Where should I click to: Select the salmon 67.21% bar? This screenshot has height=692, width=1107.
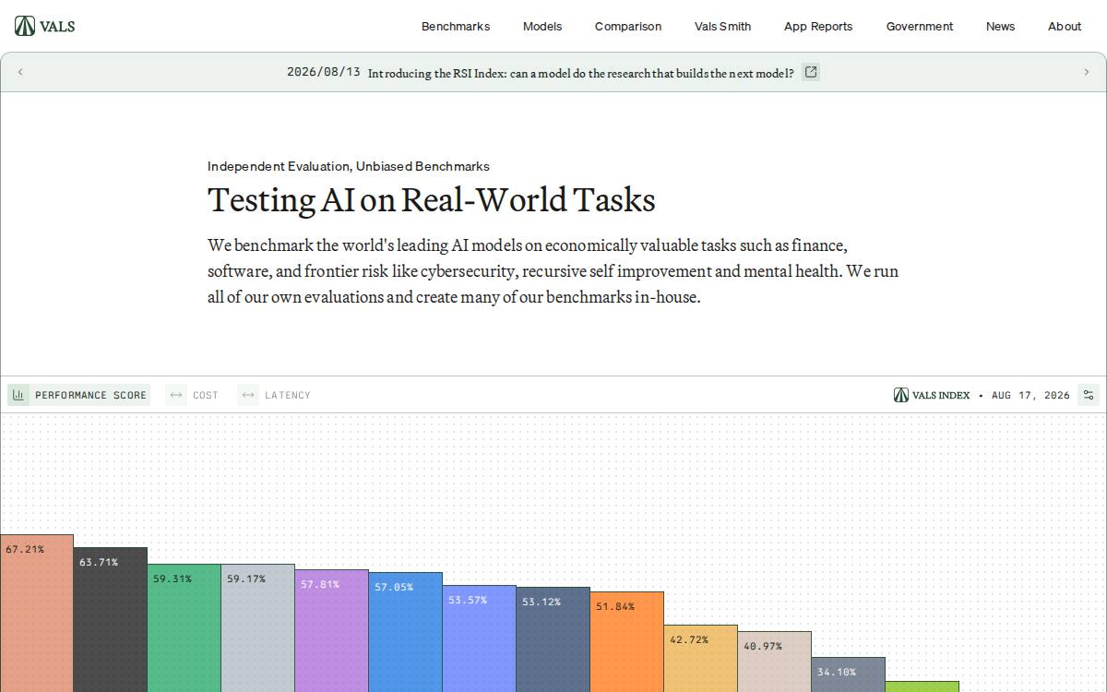point(37,613)
